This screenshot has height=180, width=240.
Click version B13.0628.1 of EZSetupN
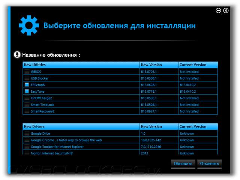click(x=149, y=85)
